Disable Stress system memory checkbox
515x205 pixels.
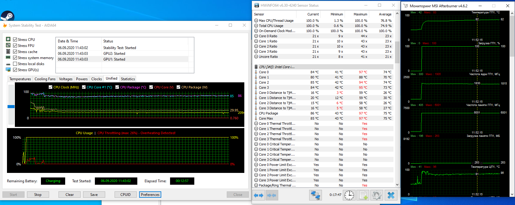coord(15,58)
